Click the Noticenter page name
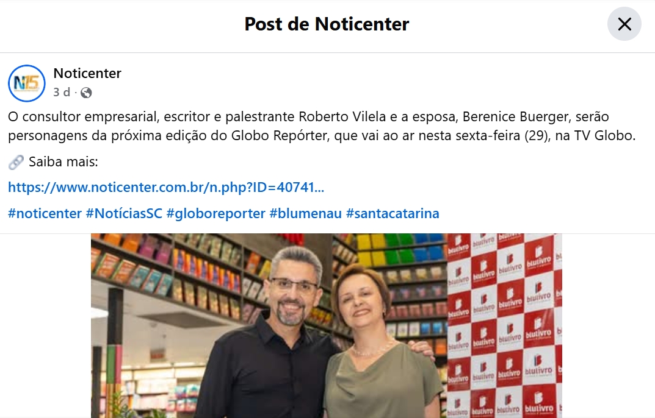The height and width of the screenshot is (418, 655). point(87,73)
